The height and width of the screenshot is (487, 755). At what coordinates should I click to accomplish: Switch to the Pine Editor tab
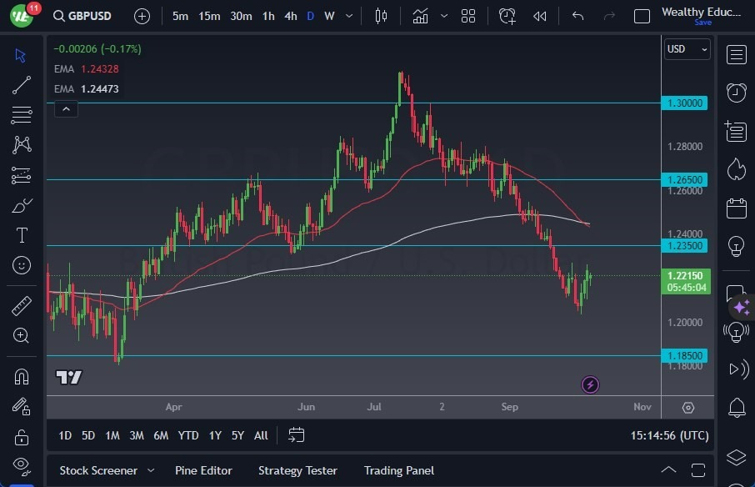(203, 470)
